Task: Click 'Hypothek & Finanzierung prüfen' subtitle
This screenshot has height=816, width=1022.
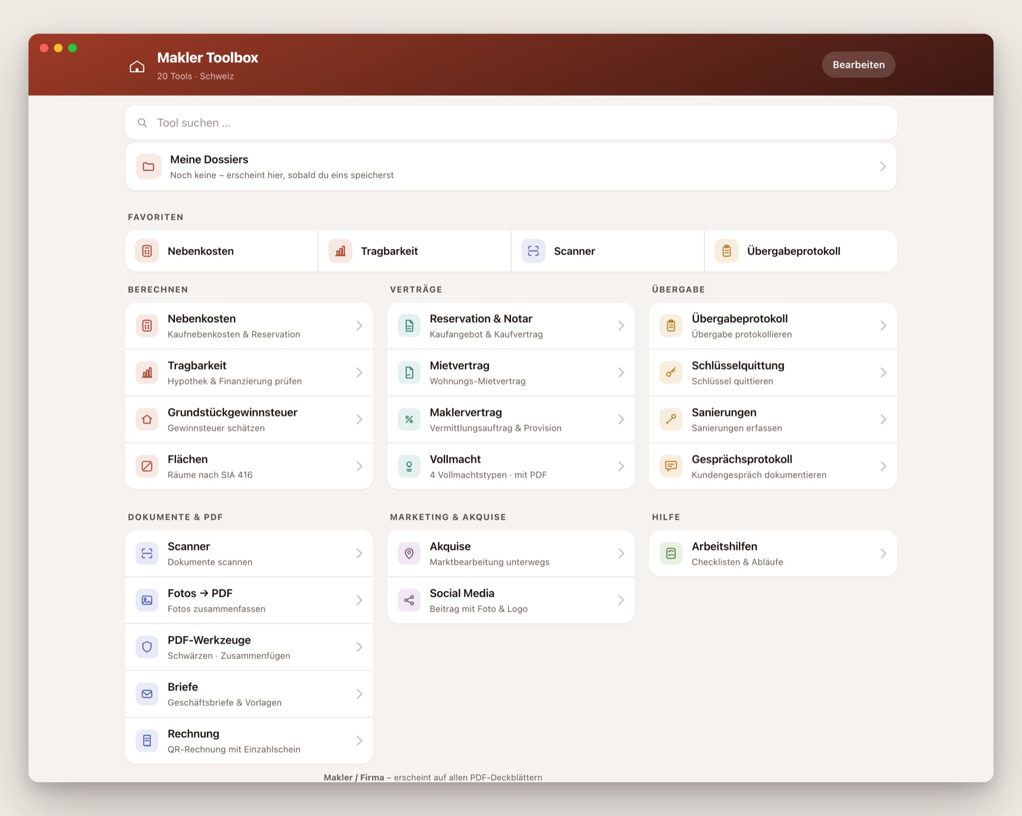Action: click(234, 381)
